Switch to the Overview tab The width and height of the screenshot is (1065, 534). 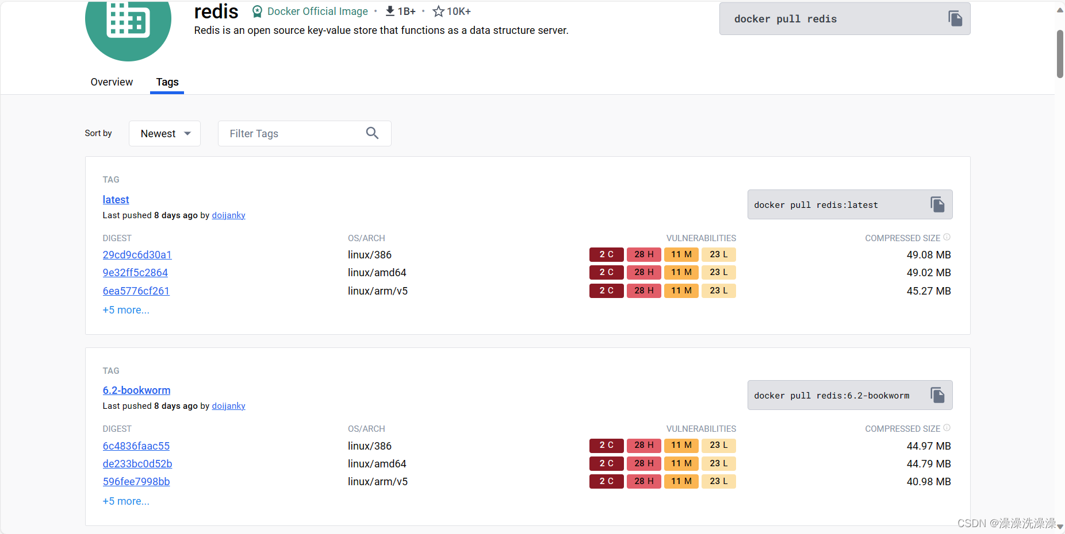[112, 82]
